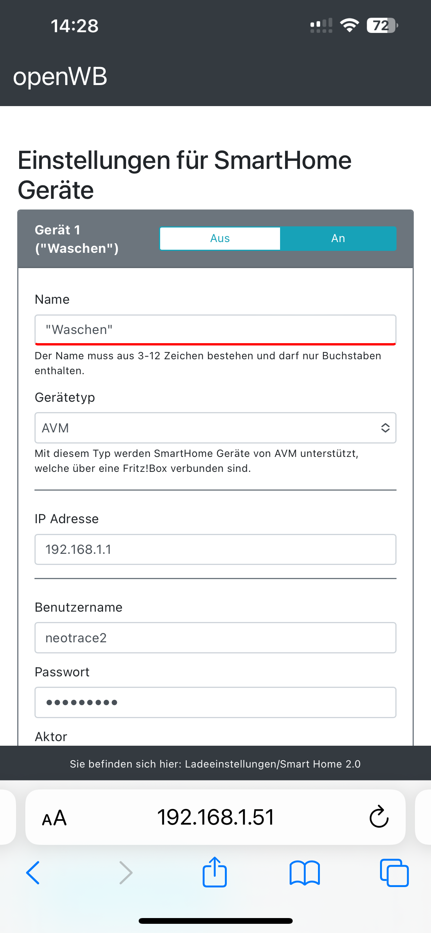Show open Safari tabs overview

pyautogui.click(x=394, y=873)
